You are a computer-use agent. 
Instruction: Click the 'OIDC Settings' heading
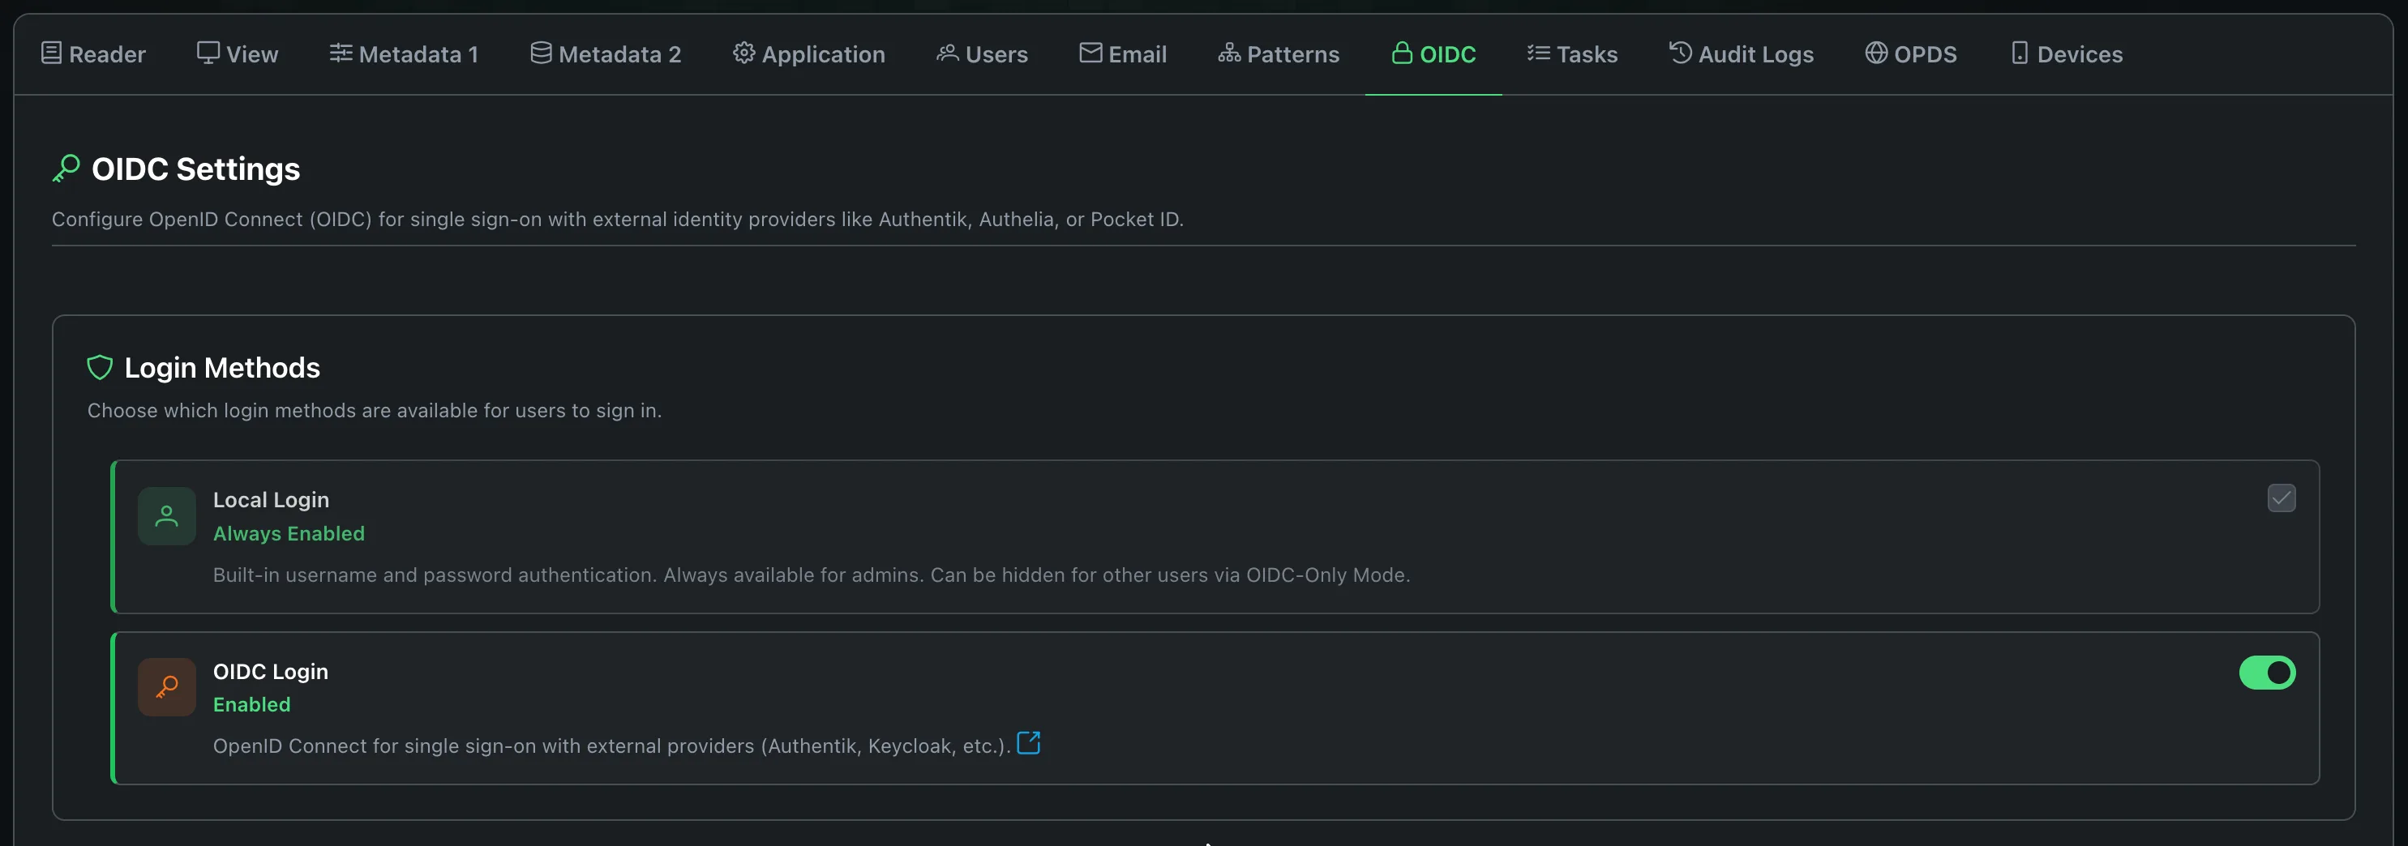click(x=195, y=169)
